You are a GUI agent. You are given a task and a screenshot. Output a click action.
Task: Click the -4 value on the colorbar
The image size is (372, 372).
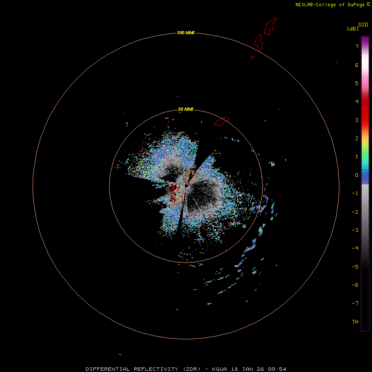coord(355,248)
